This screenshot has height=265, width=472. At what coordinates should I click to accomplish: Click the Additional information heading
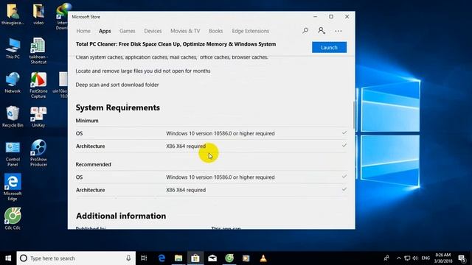point(121,216)
